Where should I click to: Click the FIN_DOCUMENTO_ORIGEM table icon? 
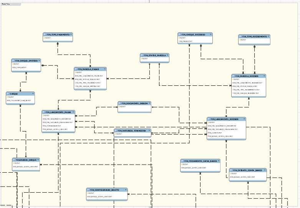click(x=120, y=103)
